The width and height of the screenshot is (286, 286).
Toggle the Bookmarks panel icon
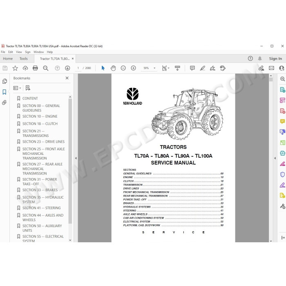pyautogui.click(x=4, y=92)
